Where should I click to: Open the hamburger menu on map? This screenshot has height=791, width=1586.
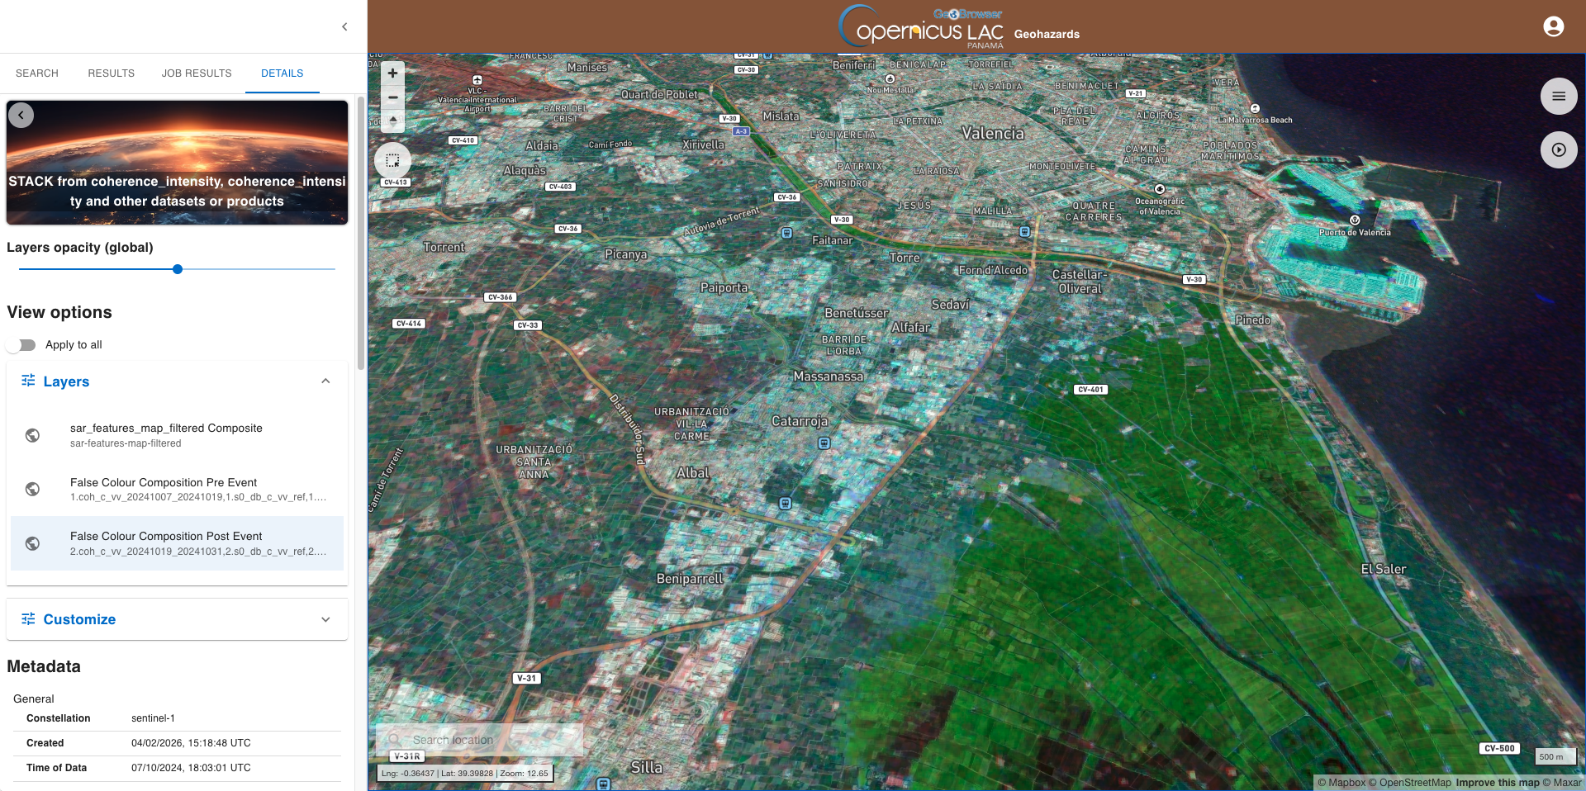click(x=1558, y=97)
